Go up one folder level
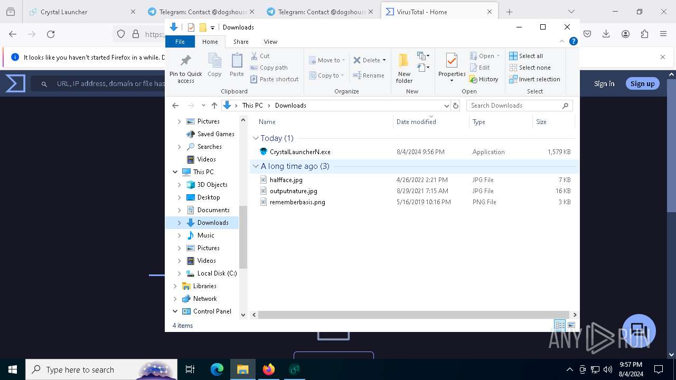Image resolution: width=676 pixels, height=380 pixels. [214, 106]
